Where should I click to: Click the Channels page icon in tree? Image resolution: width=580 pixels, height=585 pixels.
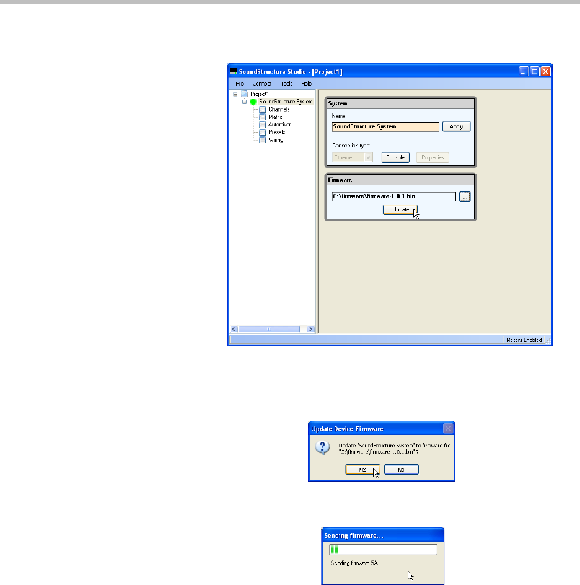pos(263,110)
